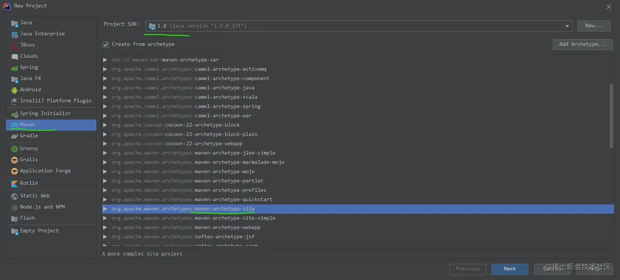Select cocoon-22-archetype-block-plain row

[358, 134]
